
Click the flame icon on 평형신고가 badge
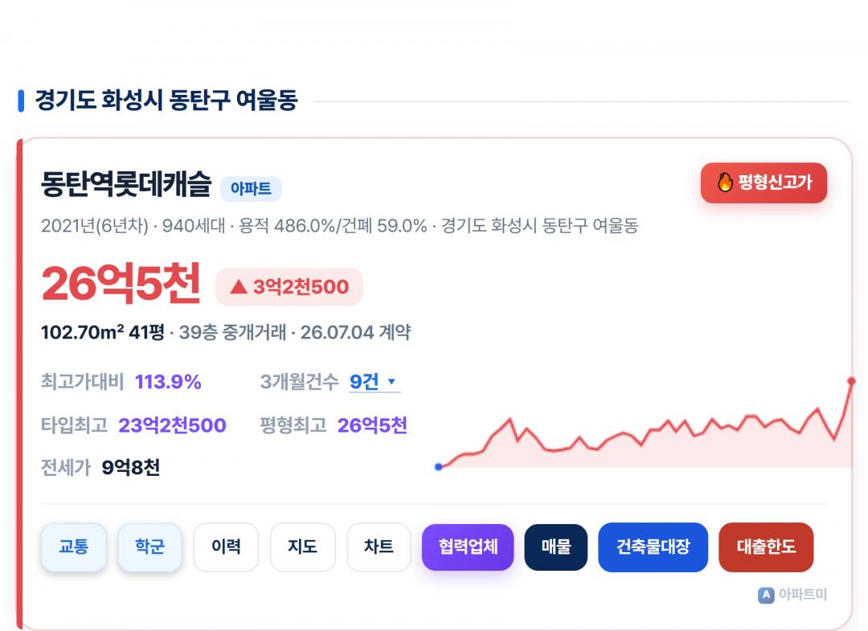(725, 182)
